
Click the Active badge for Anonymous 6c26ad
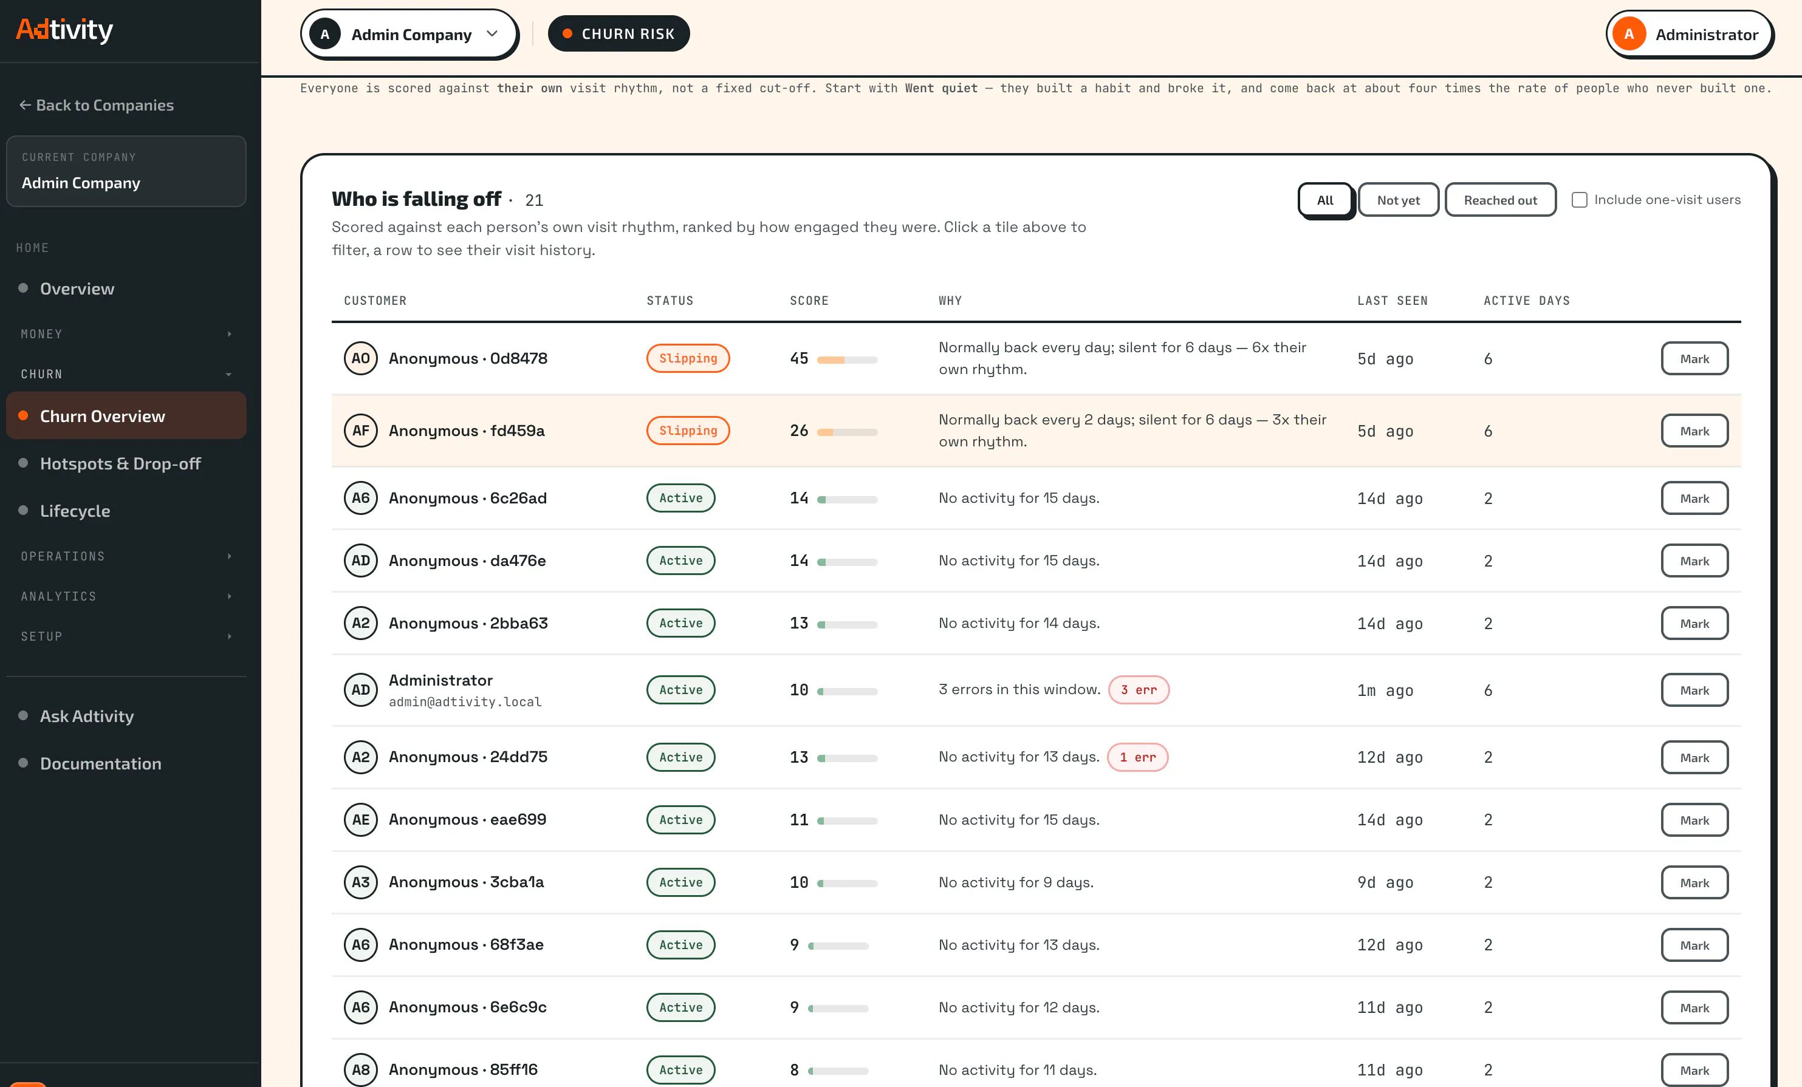[680, 498]
